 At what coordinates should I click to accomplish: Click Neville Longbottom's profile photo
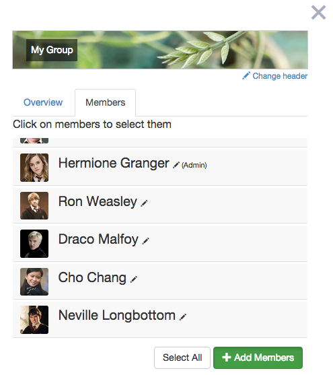coord(34,320)
